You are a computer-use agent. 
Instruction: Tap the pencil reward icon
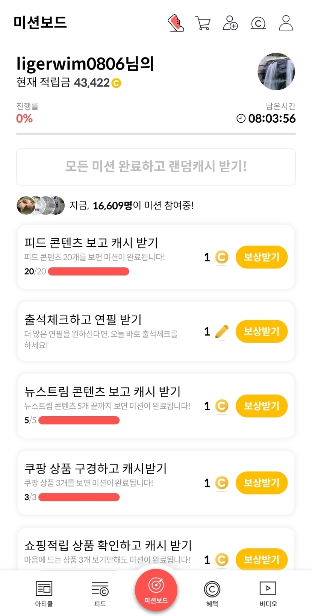pos(222,332)
